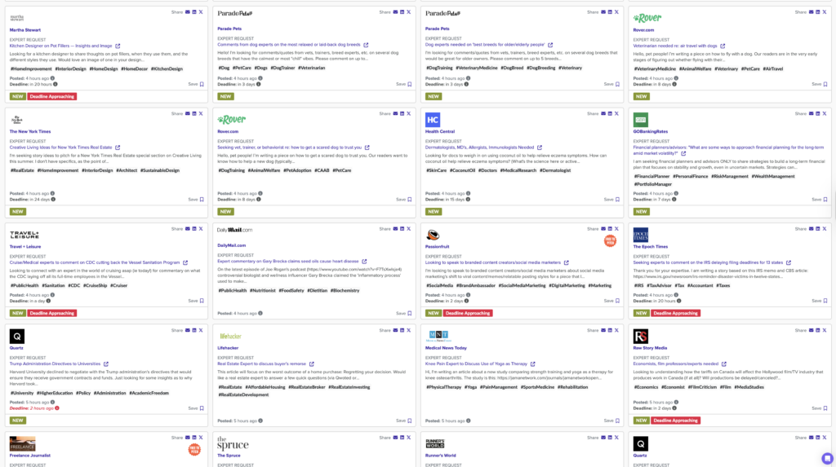Share Martha Stewart request via email icon

[x=188, y=12]
